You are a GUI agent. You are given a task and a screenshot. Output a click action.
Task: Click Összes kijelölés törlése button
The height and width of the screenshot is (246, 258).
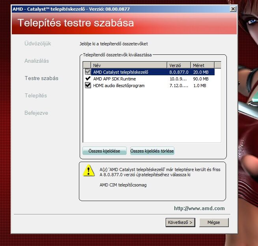[x=152, y=151]
